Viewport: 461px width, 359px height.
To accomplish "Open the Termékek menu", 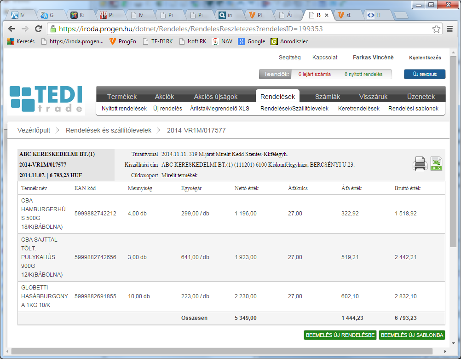I will coord(122,97).
